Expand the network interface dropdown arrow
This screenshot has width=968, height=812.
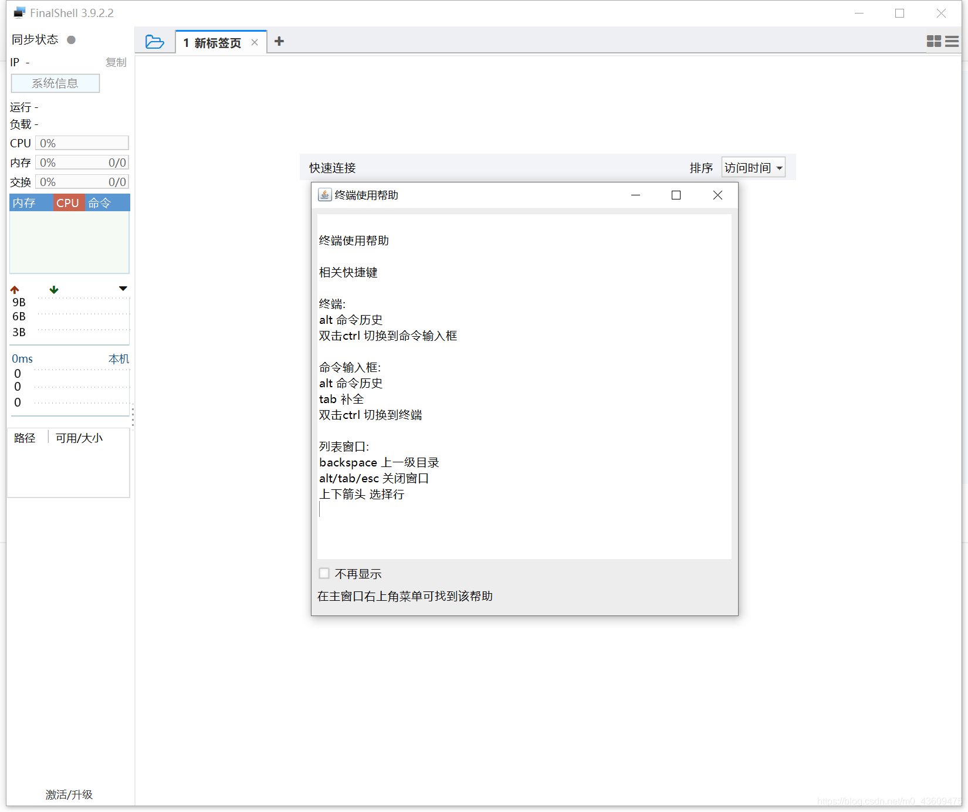pos(123,289)
